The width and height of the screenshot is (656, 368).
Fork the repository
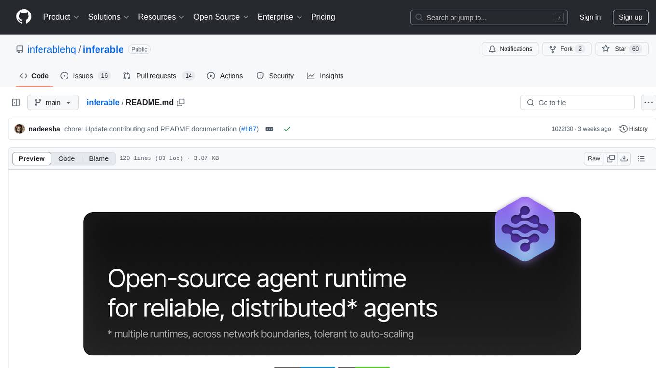(567, 49)
